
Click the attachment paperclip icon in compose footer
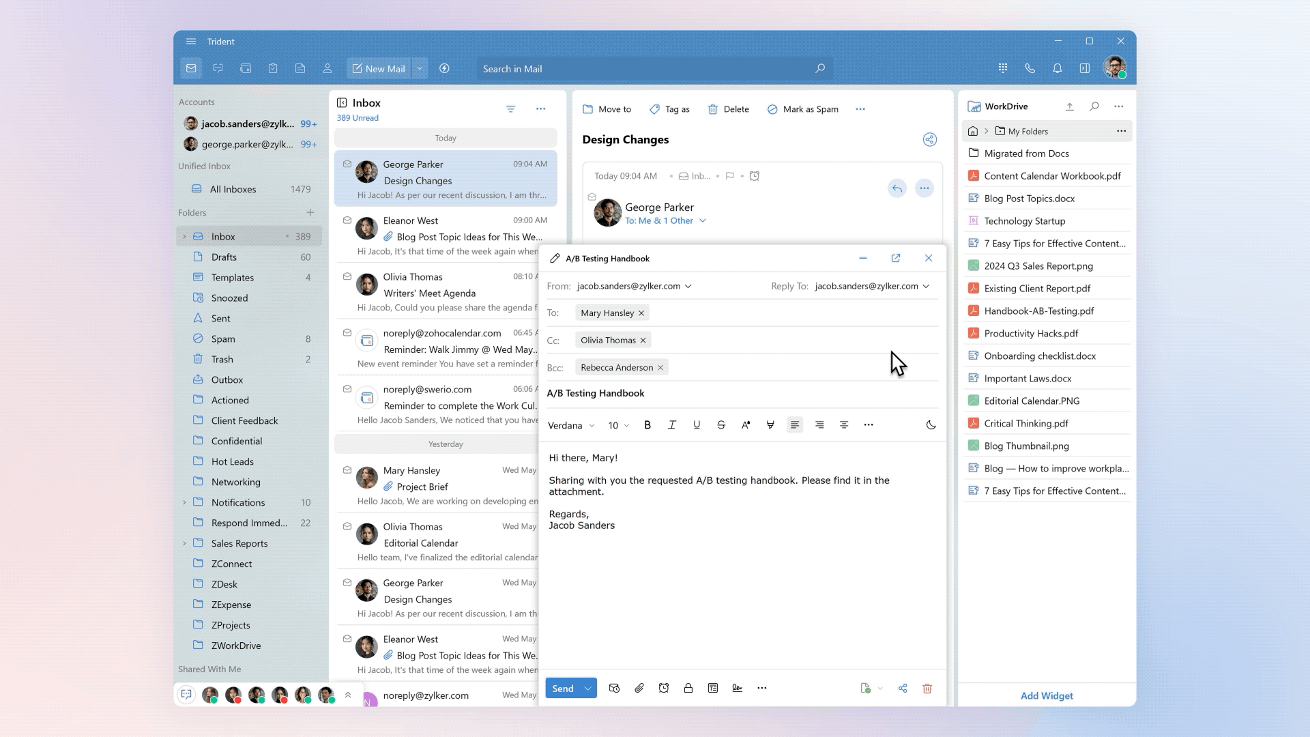(x=639, y=688)
